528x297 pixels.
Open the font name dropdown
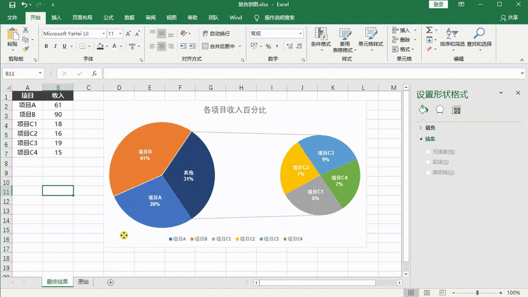coord(104,34)
